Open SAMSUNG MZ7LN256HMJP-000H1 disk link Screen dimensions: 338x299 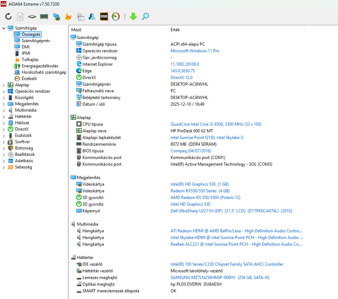pos(220,278)
